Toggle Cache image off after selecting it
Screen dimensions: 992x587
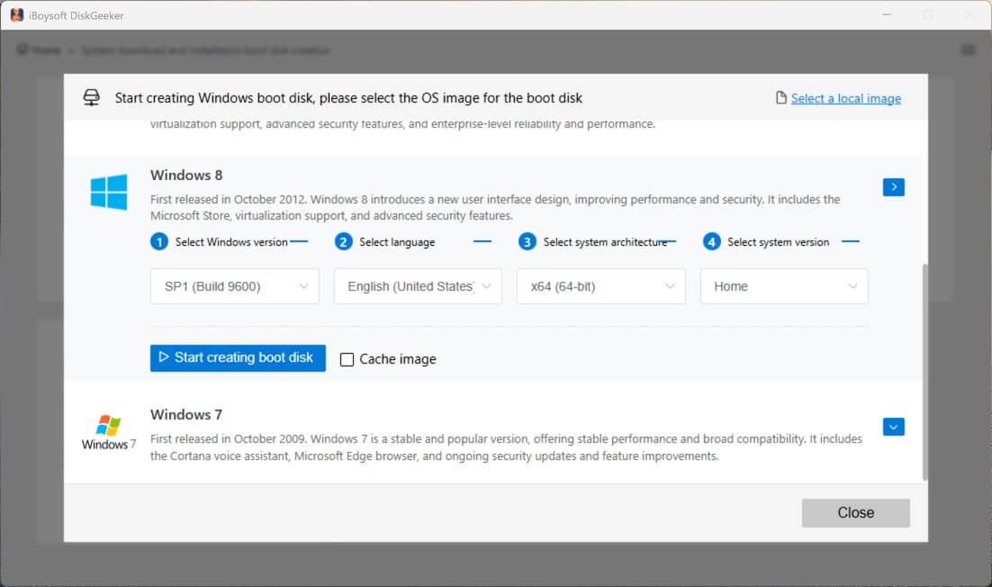point(347,358)
